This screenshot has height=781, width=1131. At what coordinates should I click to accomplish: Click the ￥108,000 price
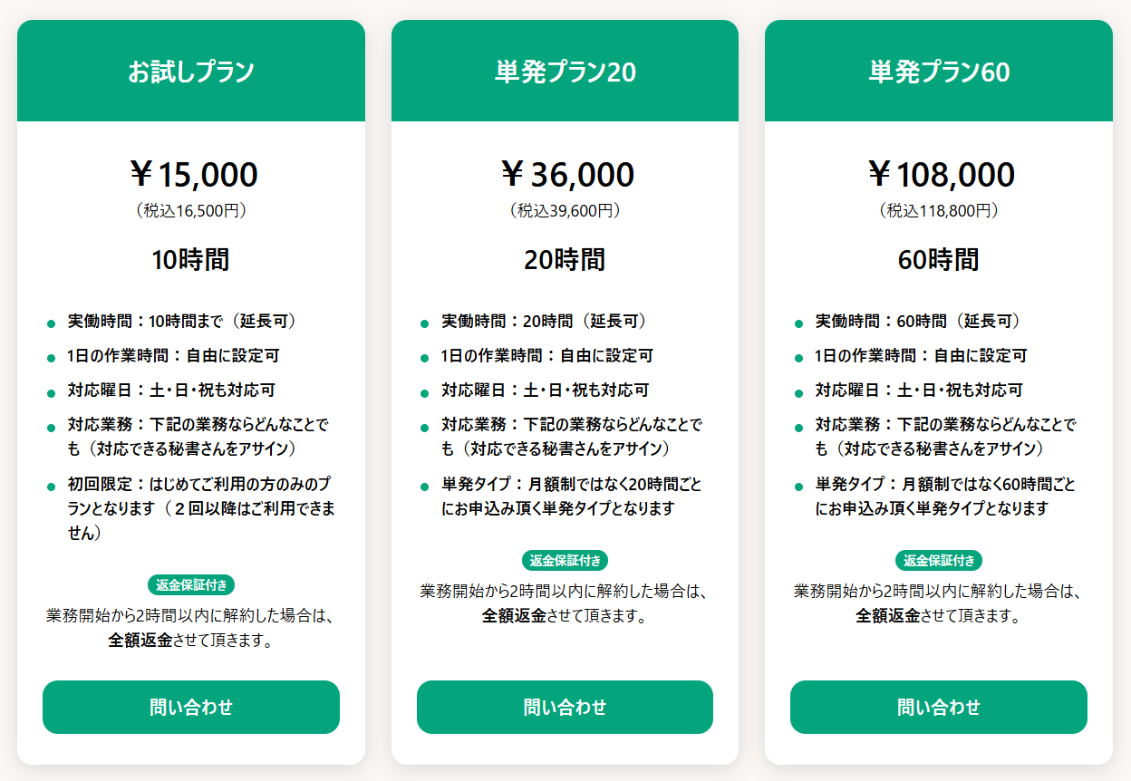(x=939, y=175)
